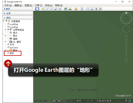Open the 工具(T) menu

click(39, 6)
